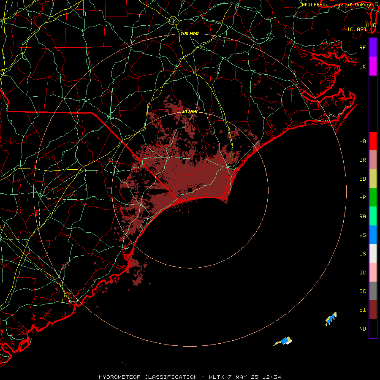Click the GC legend label
The image size is (380, 380).
coord(362,291)
